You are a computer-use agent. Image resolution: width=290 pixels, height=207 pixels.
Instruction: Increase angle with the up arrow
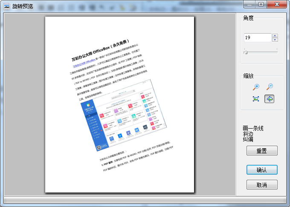point(275,36)
